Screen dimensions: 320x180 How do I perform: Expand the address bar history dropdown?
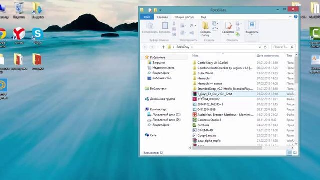(260, 47)
